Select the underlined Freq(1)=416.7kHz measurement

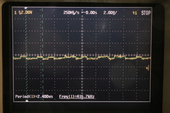pyautogui.click(x=77, y=97)
